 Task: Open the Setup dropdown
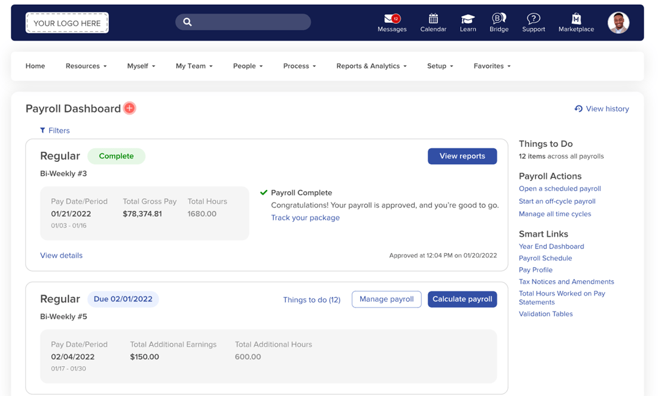[440, 66]
